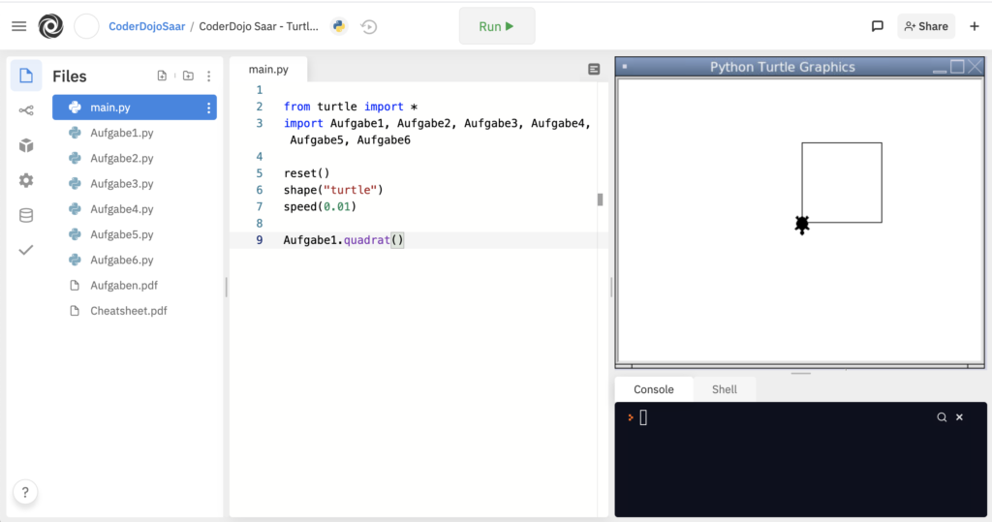This screenshot has width=992, height=522.
Task: Switch to the Console tab
Action: [654, 389]
